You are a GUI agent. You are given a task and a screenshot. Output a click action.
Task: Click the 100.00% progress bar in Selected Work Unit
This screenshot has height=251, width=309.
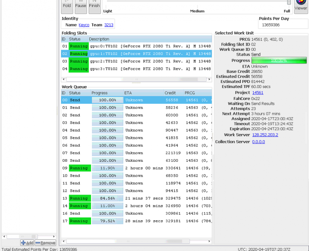pos(279,60)
